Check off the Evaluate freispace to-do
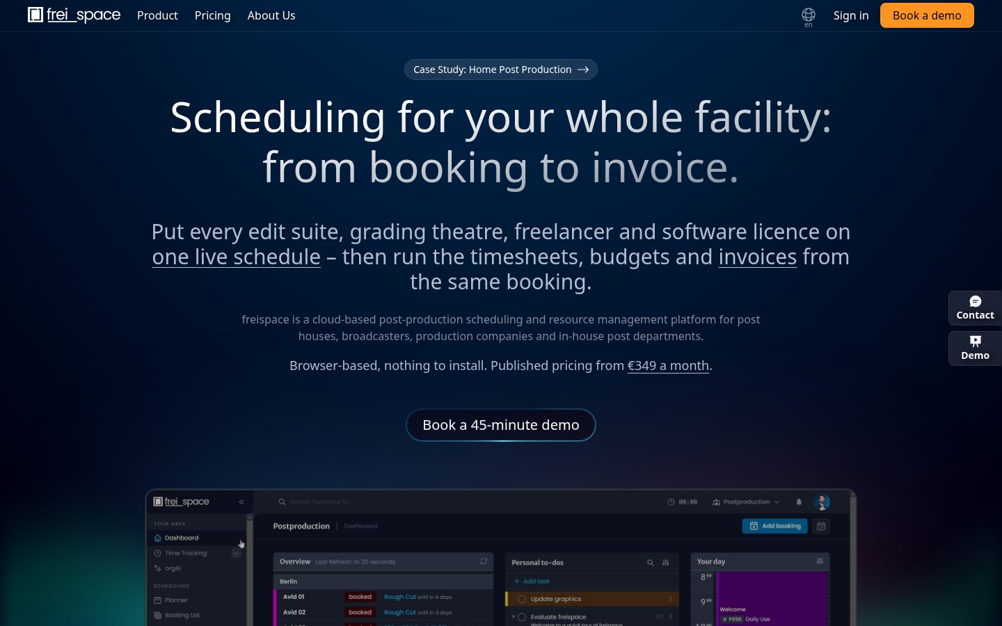This screenshot has height=626, width=1002. [522, 617]
